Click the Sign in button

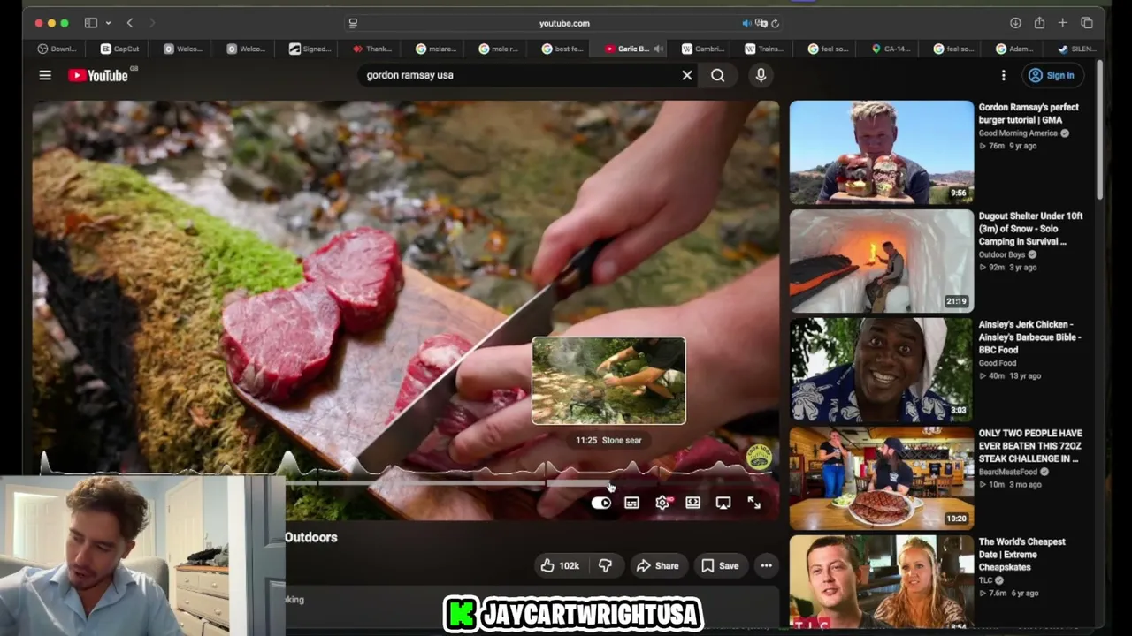(1052, 76)
